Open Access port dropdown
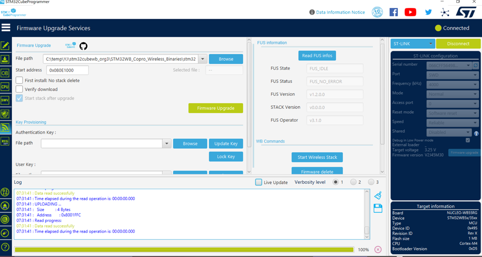The image size is (482, 257). 452,104
